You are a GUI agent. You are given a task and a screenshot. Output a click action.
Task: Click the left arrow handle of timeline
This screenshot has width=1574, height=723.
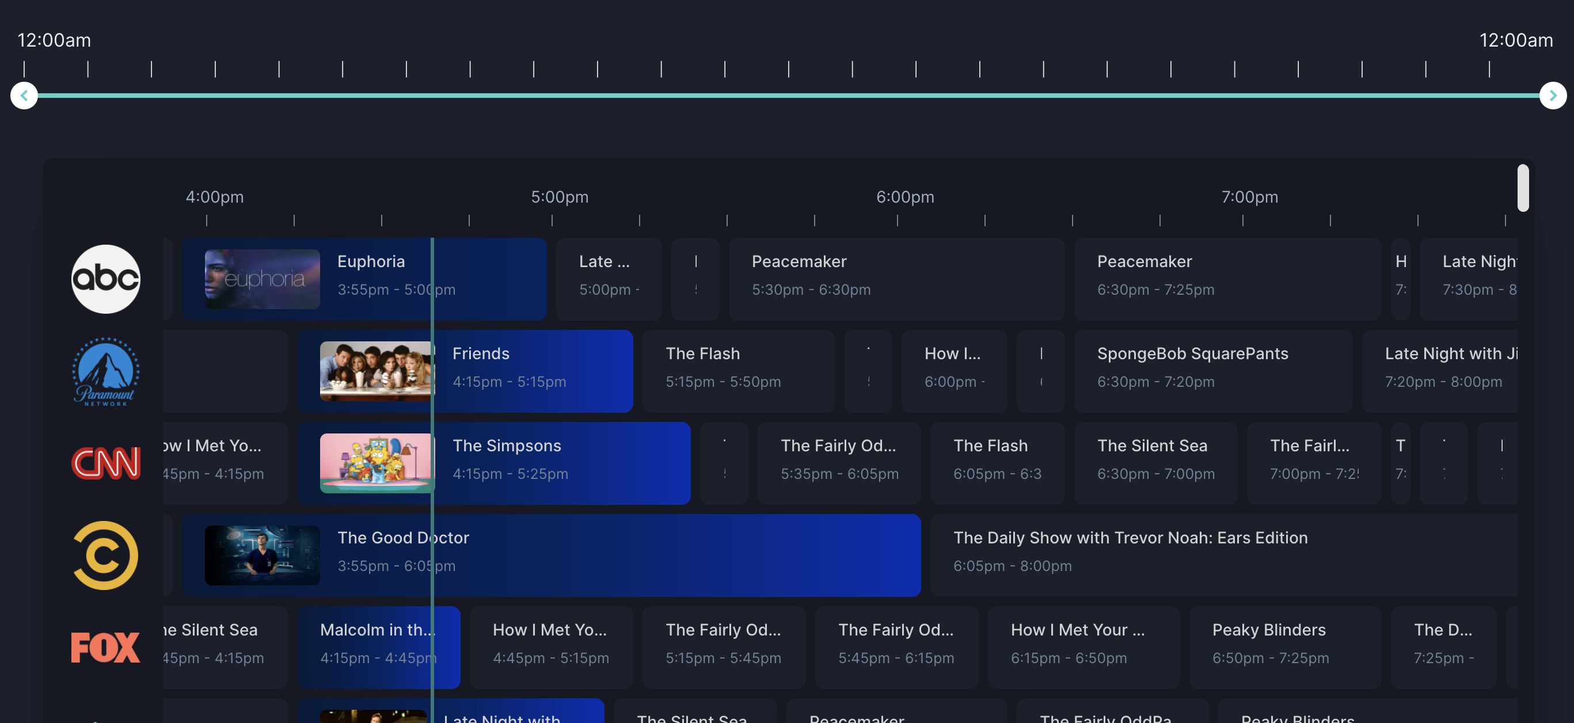pos(24,96)
